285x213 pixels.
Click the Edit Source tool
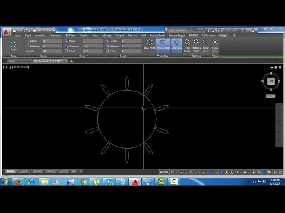[188, 46]
